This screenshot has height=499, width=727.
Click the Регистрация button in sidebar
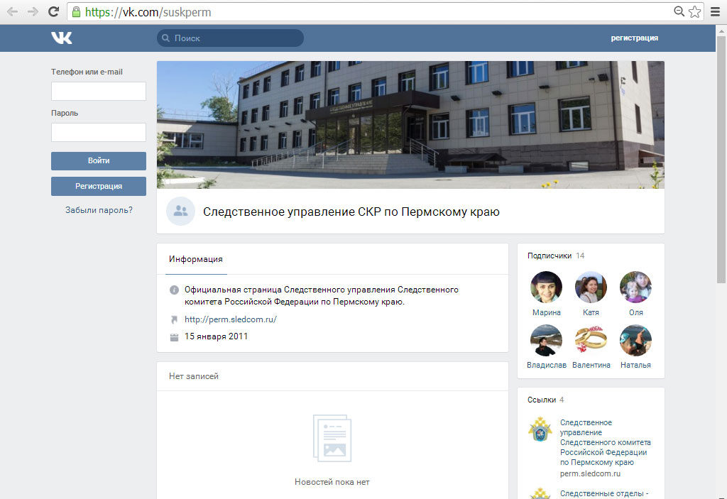tap(98, 187)
